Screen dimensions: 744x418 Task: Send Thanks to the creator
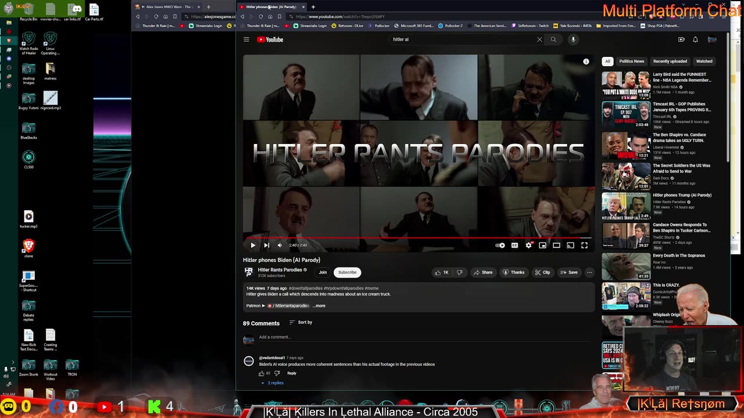(513, 272)
